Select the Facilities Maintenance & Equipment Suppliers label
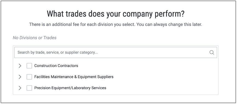The height and width of the screenshot is (104, 237). coord(74,77)
